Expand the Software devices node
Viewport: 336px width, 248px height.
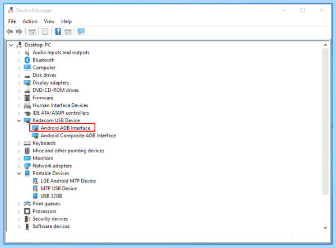point(19,227)
